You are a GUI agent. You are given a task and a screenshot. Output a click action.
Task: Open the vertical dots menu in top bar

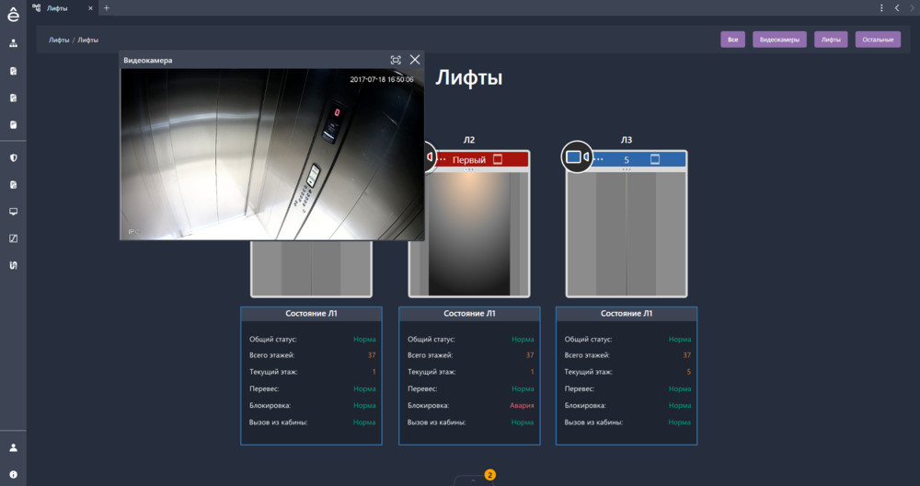point(881,8)
